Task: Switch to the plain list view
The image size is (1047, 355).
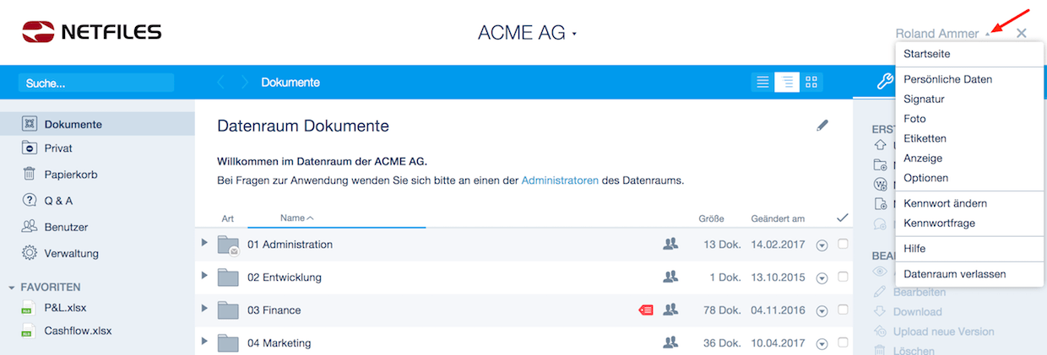Action: point(762,83)
